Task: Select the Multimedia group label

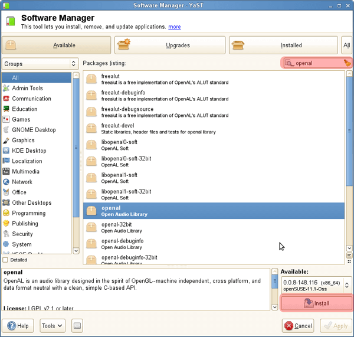Action: click(25, 171)
